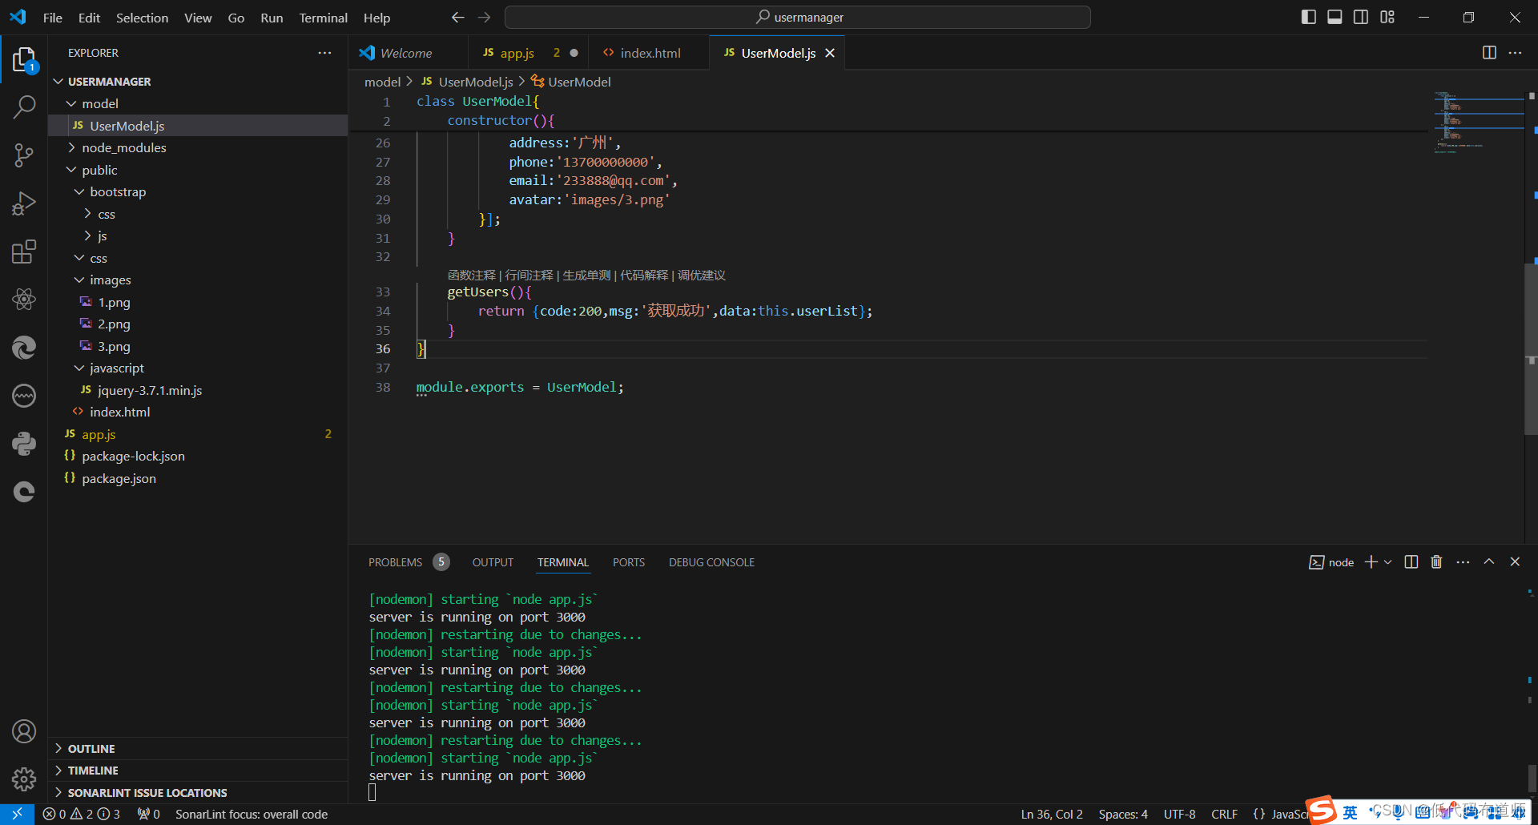The height and width of the screenshot is (825, 1538).
Task: Open the File menu
Action: pos(53,18)
